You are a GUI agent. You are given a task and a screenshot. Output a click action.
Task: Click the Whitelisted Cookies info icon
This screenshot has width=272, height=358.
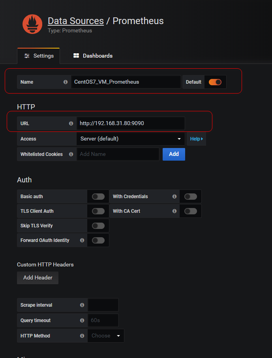click(x=71, y=154)
